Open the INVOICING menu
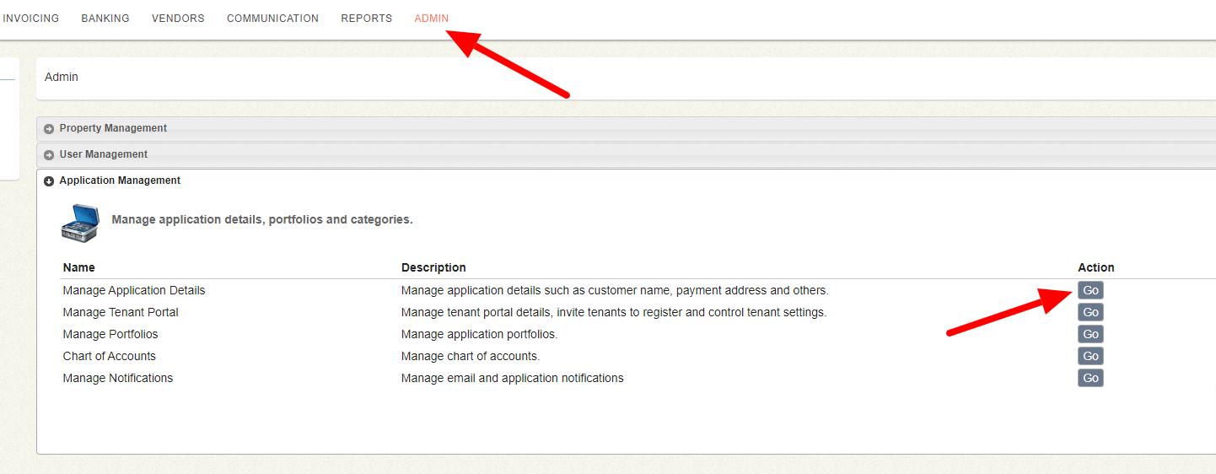Viewport: 1216px width, 474px height. click(30, 19)
